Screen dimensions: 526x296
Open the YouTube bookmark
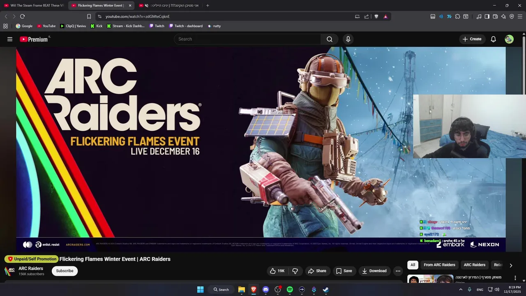(46, 26)
